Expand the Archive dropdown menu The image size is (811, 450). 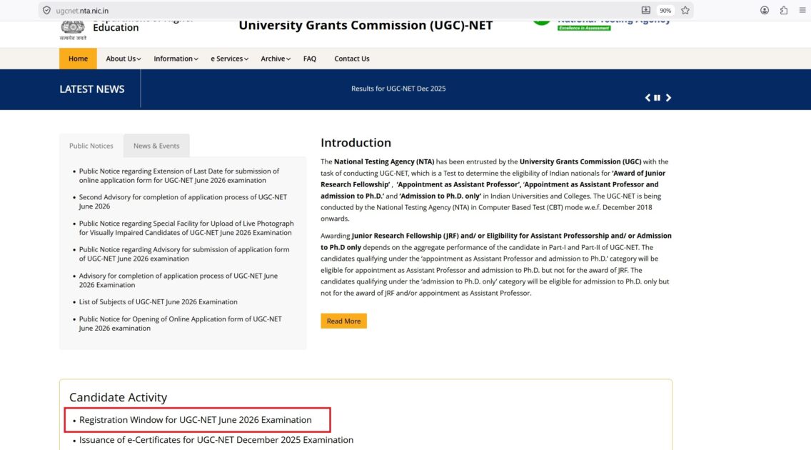[276, 59]
